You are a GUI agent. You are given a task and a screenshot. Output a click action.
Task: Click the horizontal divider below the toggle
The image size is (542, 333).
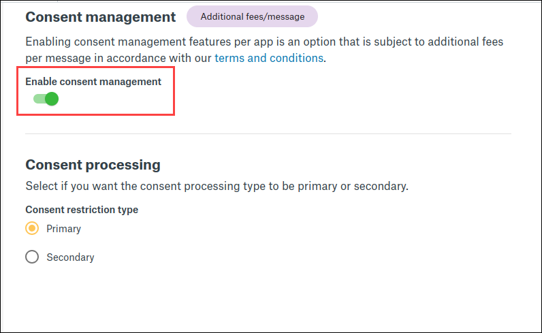tap(268, 133)
